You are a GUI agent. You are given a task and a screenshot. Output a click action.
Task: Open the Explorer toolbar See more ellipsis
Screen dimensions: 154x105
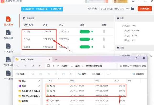[109, 74]
